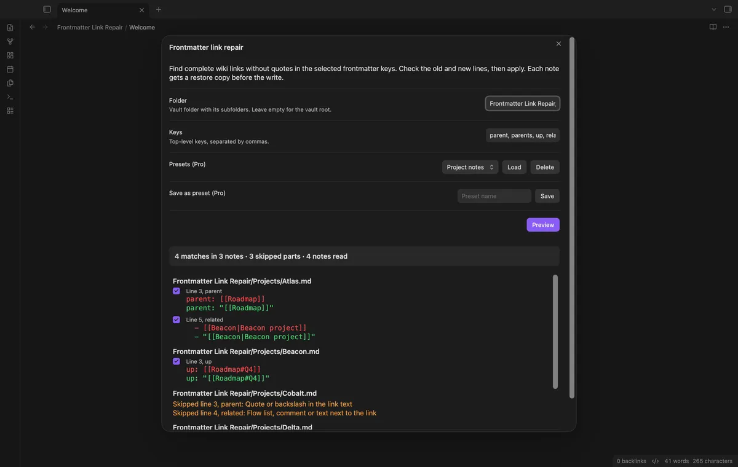This screenshot has height=467, width=738.
Task: Click green '"[[Beacon|Beacon project]]"' line
Action: (x=255, y=337)
